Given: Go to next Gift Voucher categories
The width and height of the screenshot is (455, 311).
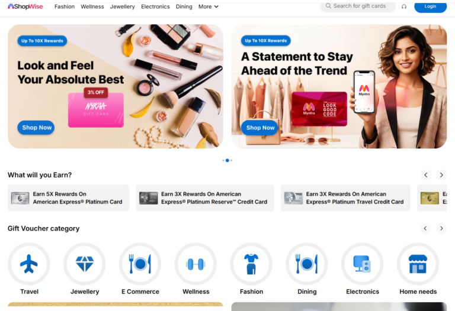Looking at the screenshot, I should 441,228.
